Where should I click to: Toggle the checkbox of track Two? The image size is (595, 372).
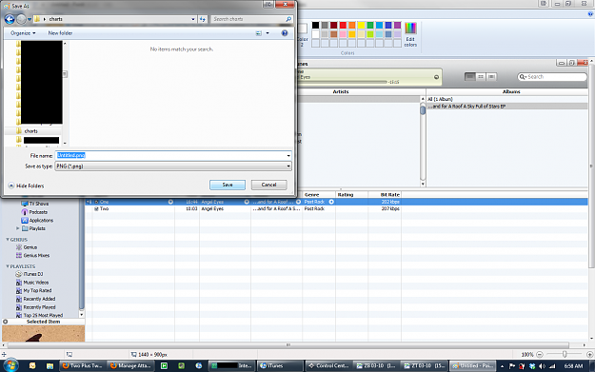(96, 209)
